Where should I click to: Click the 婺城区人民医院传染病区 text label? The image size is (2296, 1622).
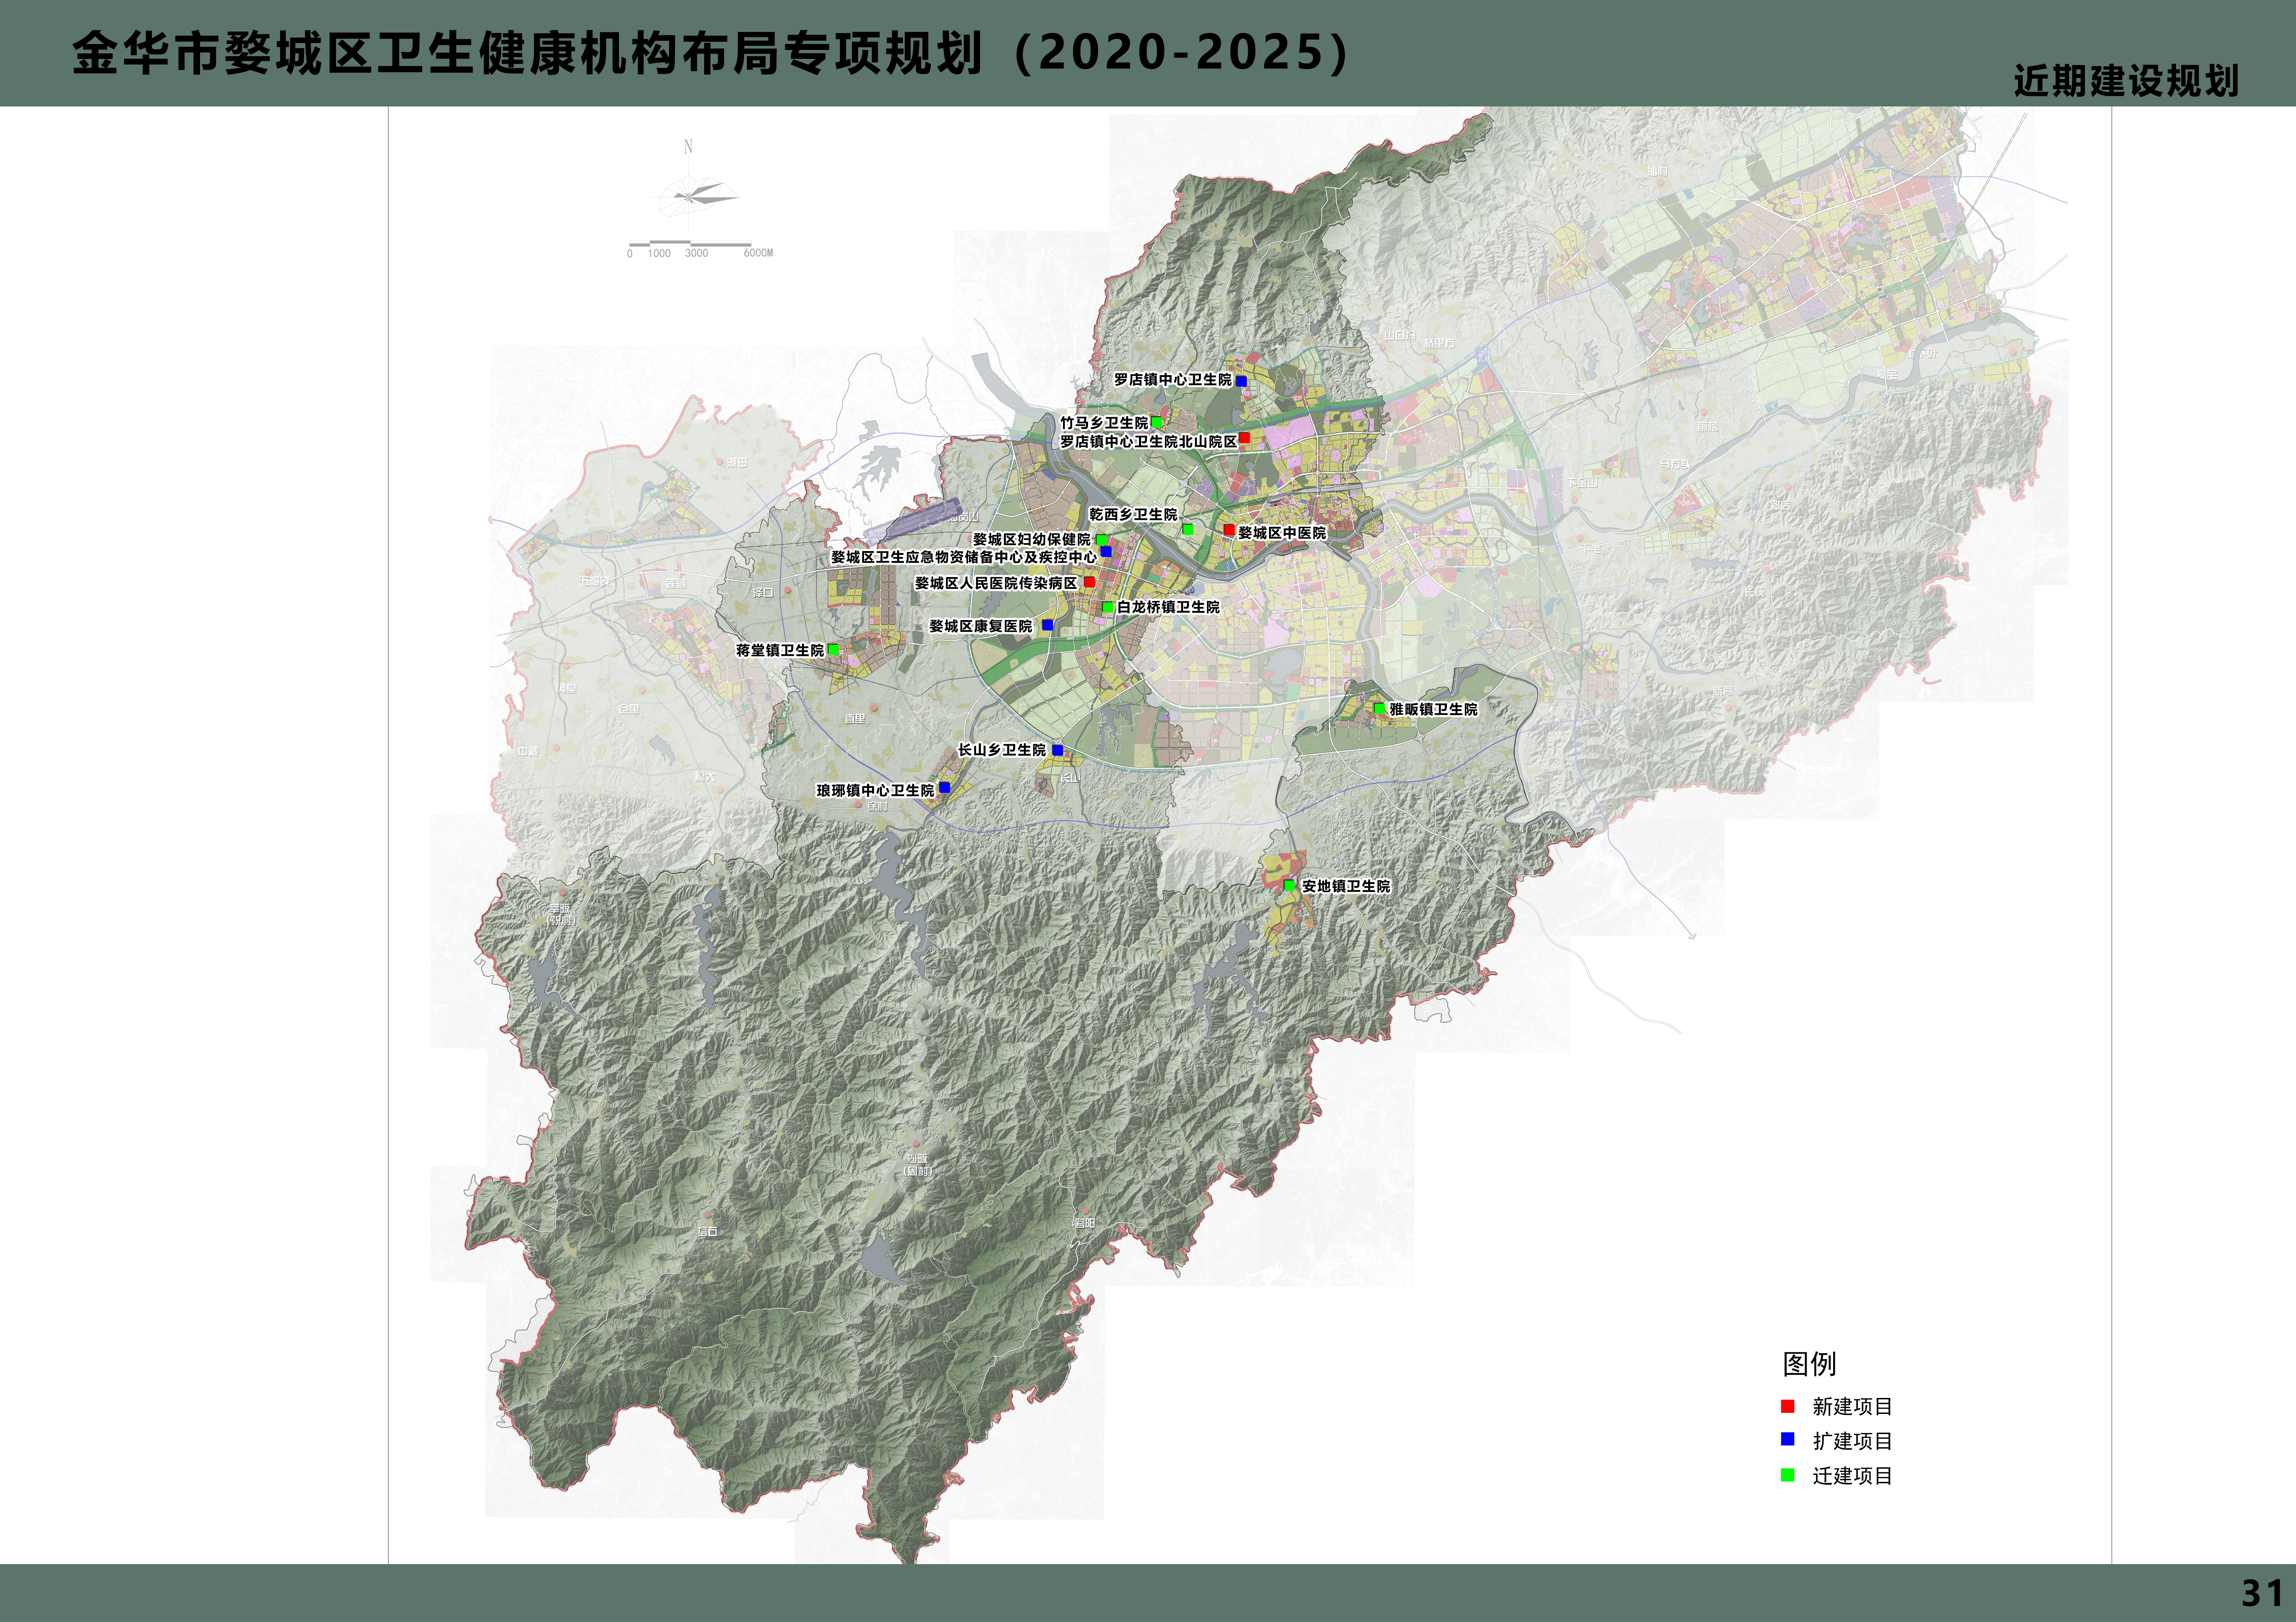coord(996,583)
